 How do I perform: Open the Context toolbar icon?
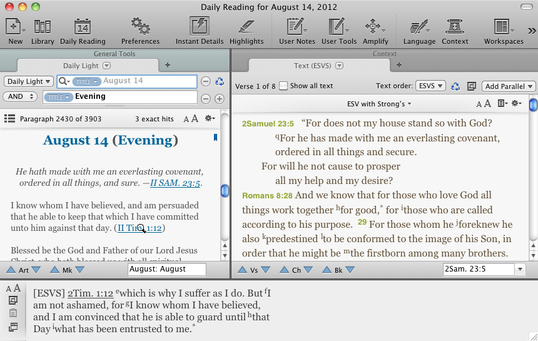(455, 28)
